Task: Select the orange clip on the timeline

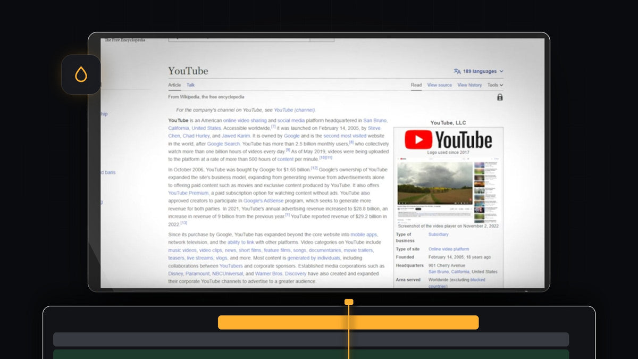Action: [x=348, y=322]
